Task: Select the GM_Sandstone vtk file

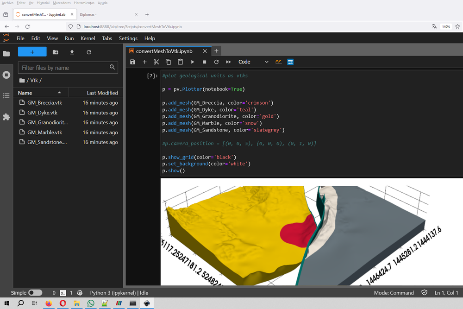Action: pyautogui.click(x=68, y=142)
